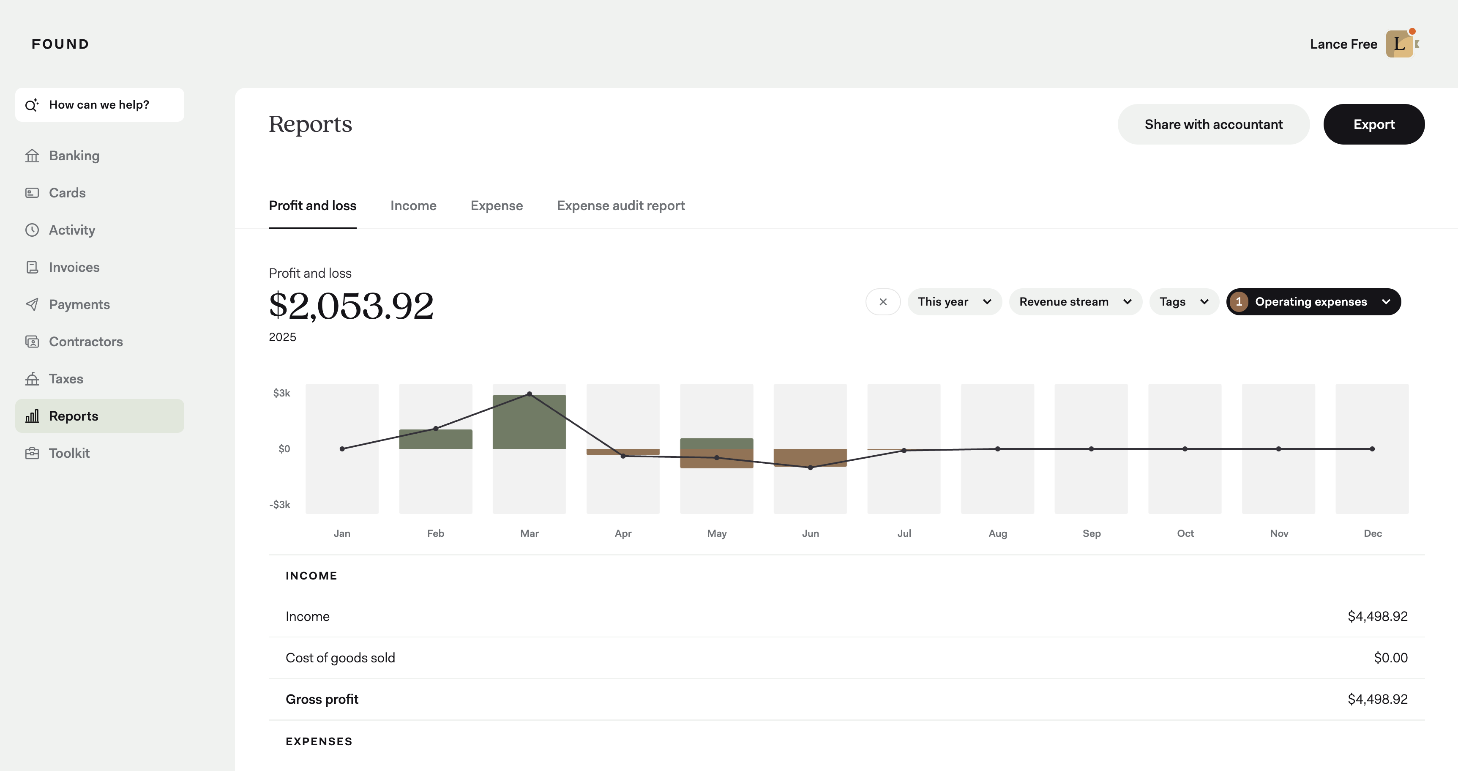Open the Tags filter dropdown
Viewport: 1458px width, 771px height.
[1184, 302]
